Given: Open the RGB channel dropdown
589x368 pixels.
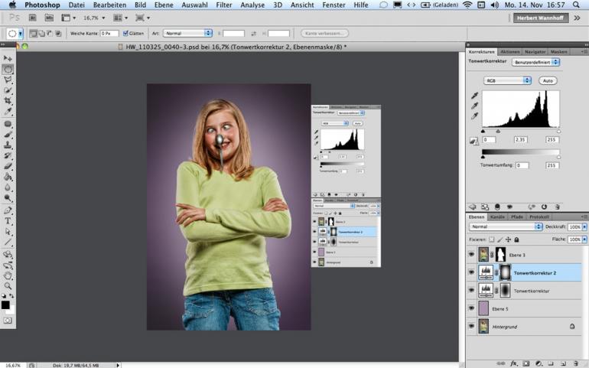Looking at the screenshot, I should click(x=507, y=80).
